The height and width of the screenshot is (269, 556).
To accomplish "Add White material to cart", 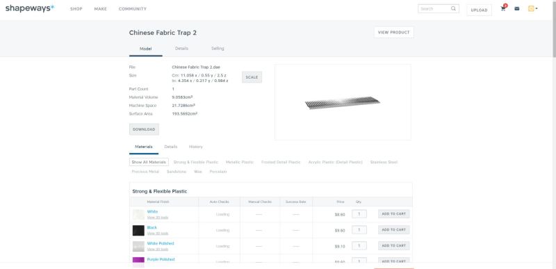I will (393, 213).
